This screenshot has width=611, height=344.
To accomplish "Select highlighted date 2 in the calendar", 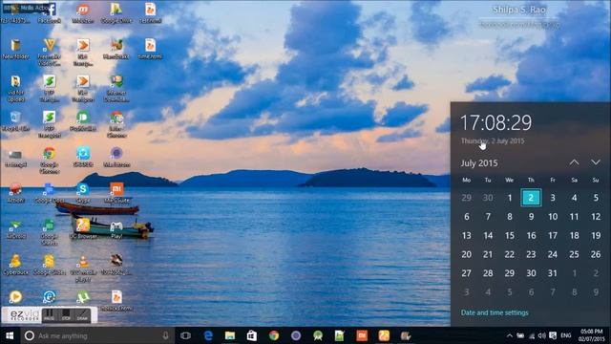I will click(x=531, y=198).
